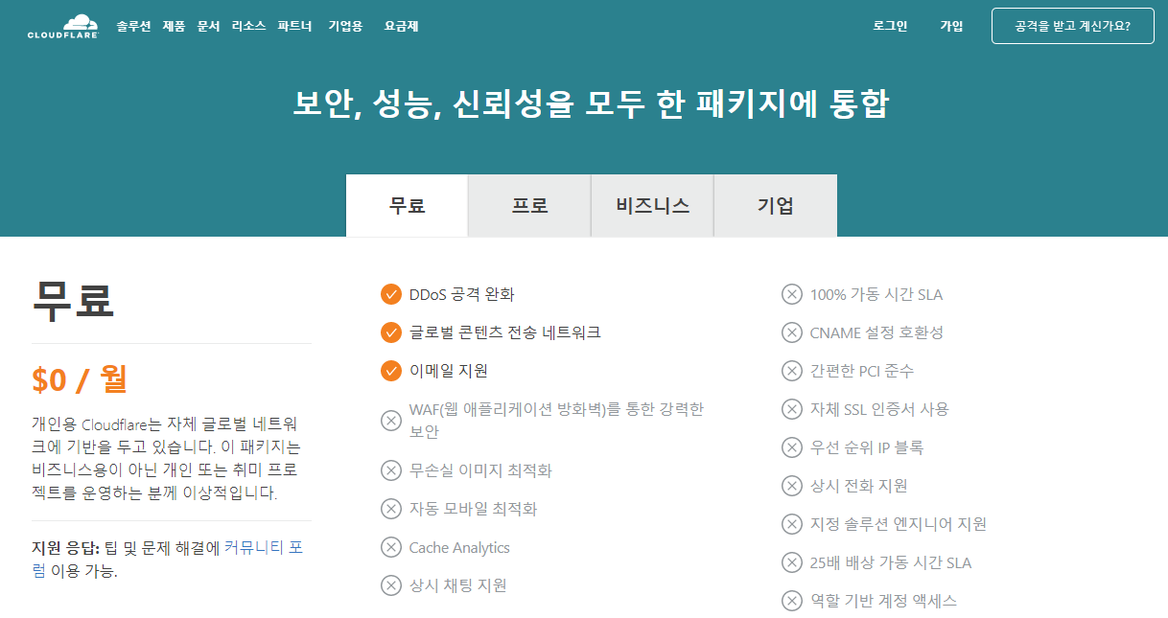Screen dimensions: 1168x618
Task: Click the orange check icon beside DDoS 공격 완화
Action: tap(391, 294)
